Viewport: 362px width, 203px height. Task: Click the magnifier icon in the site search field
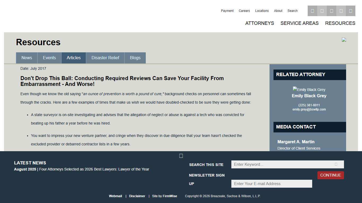[336, 164]
